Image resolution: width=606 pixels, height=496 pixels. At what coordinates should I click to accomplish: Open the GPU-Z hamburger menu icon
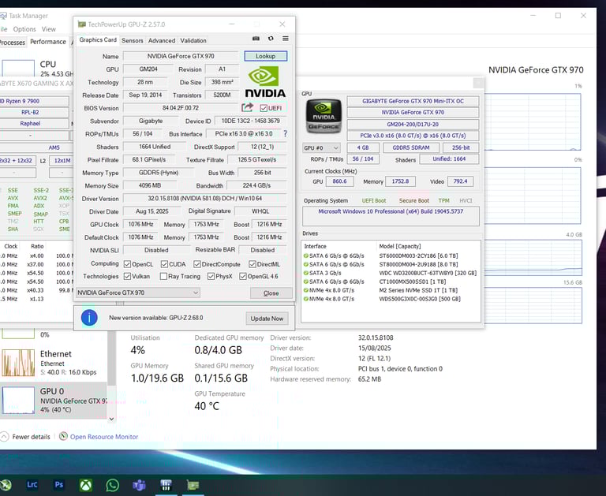[x=285, y=39]
